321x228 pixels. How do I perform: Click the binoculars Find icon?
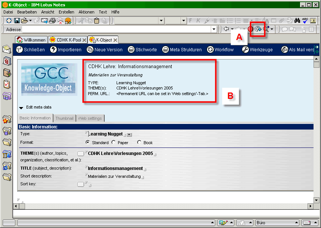tap(297, 20)
